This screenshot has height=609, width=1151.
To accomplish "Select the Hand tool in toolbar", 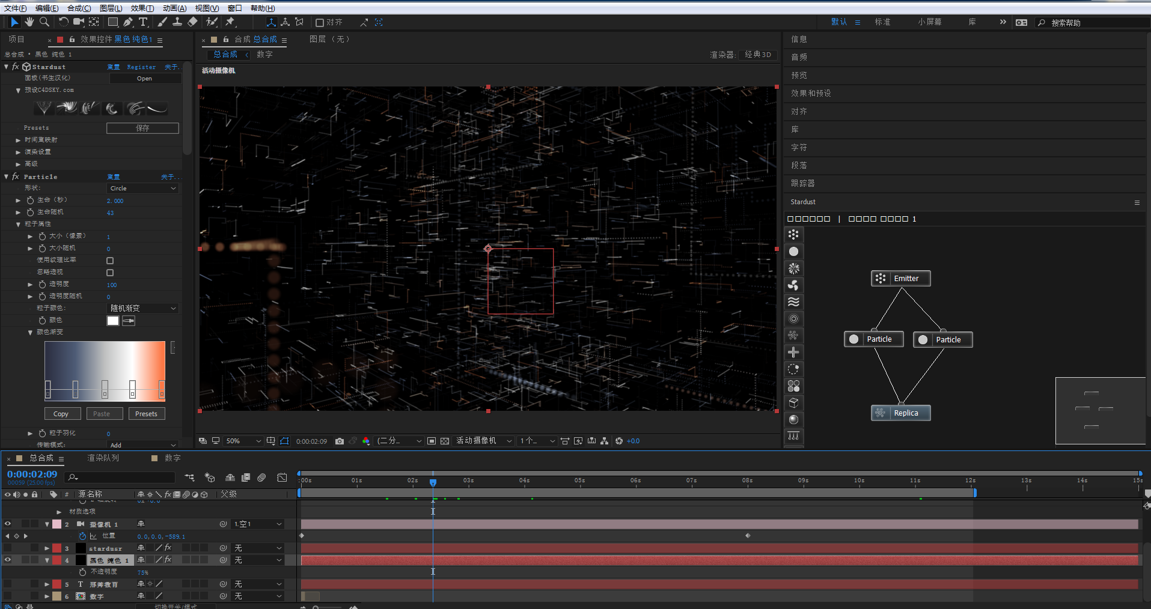I will click(x=29, y=22).
